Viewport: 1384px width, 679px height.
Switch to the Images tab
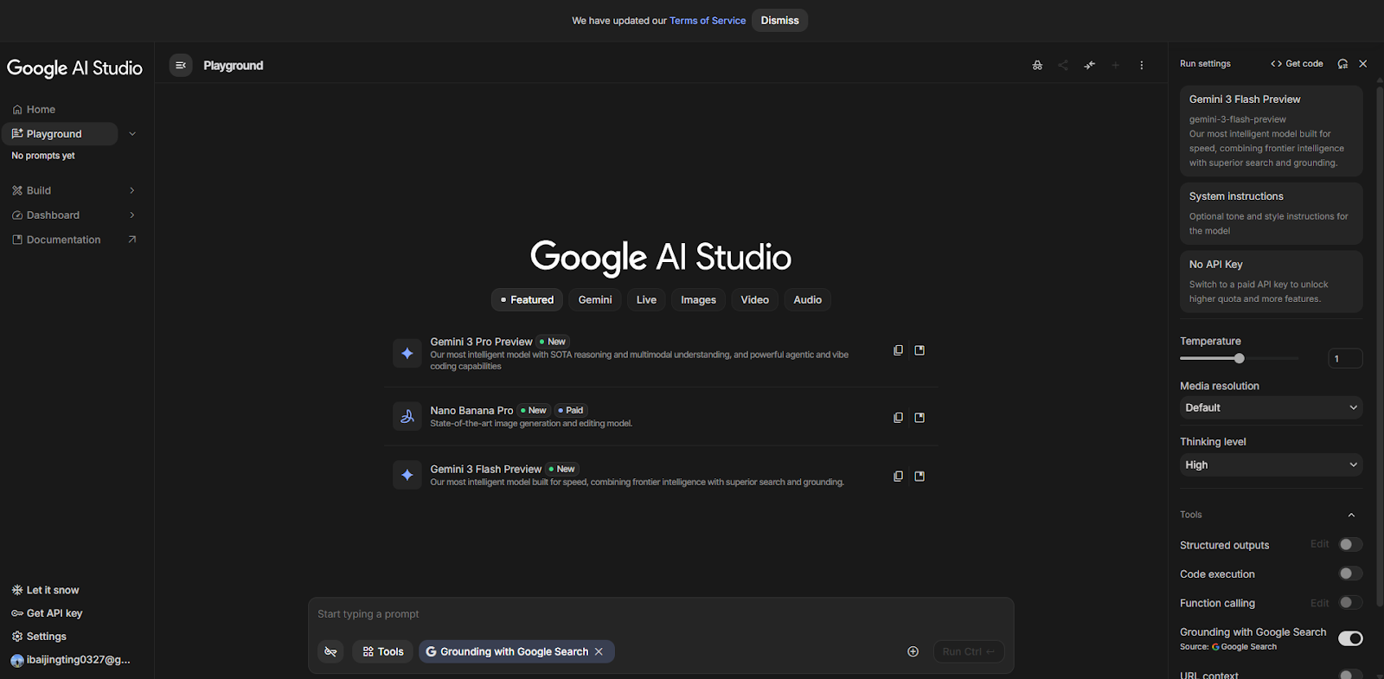[x=698, y=300]
